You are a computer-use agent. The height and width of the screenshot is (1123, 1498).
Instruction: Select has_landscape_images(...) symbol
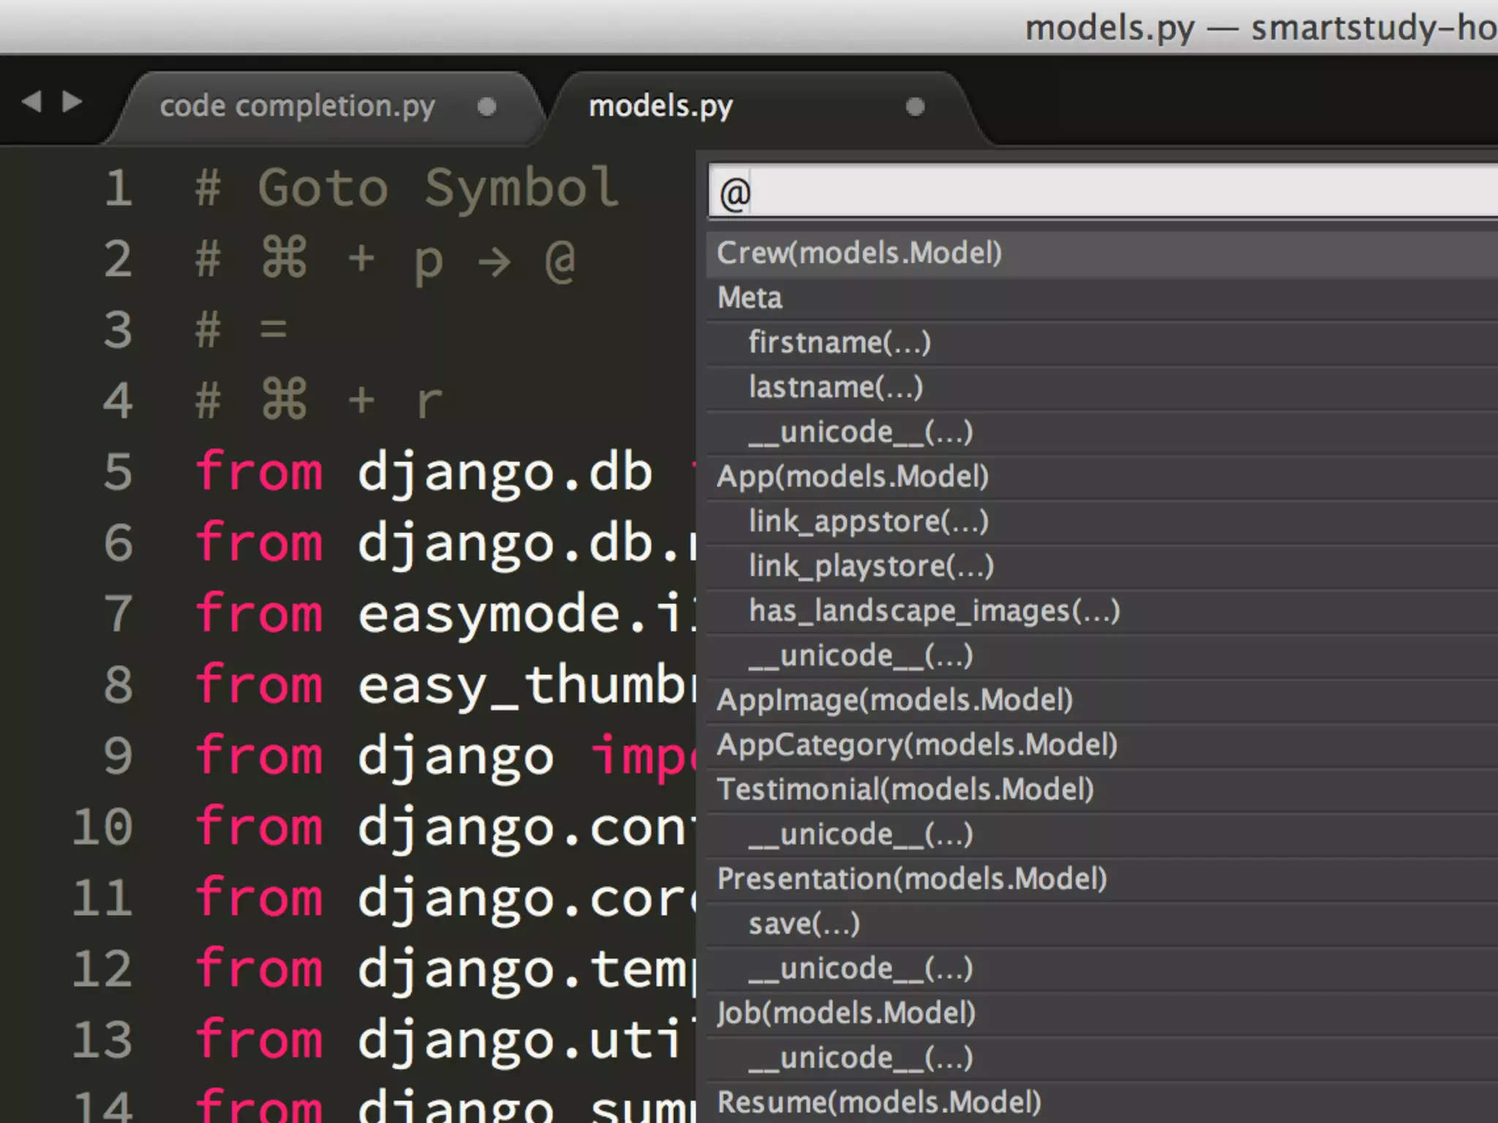pos(1102,611)
